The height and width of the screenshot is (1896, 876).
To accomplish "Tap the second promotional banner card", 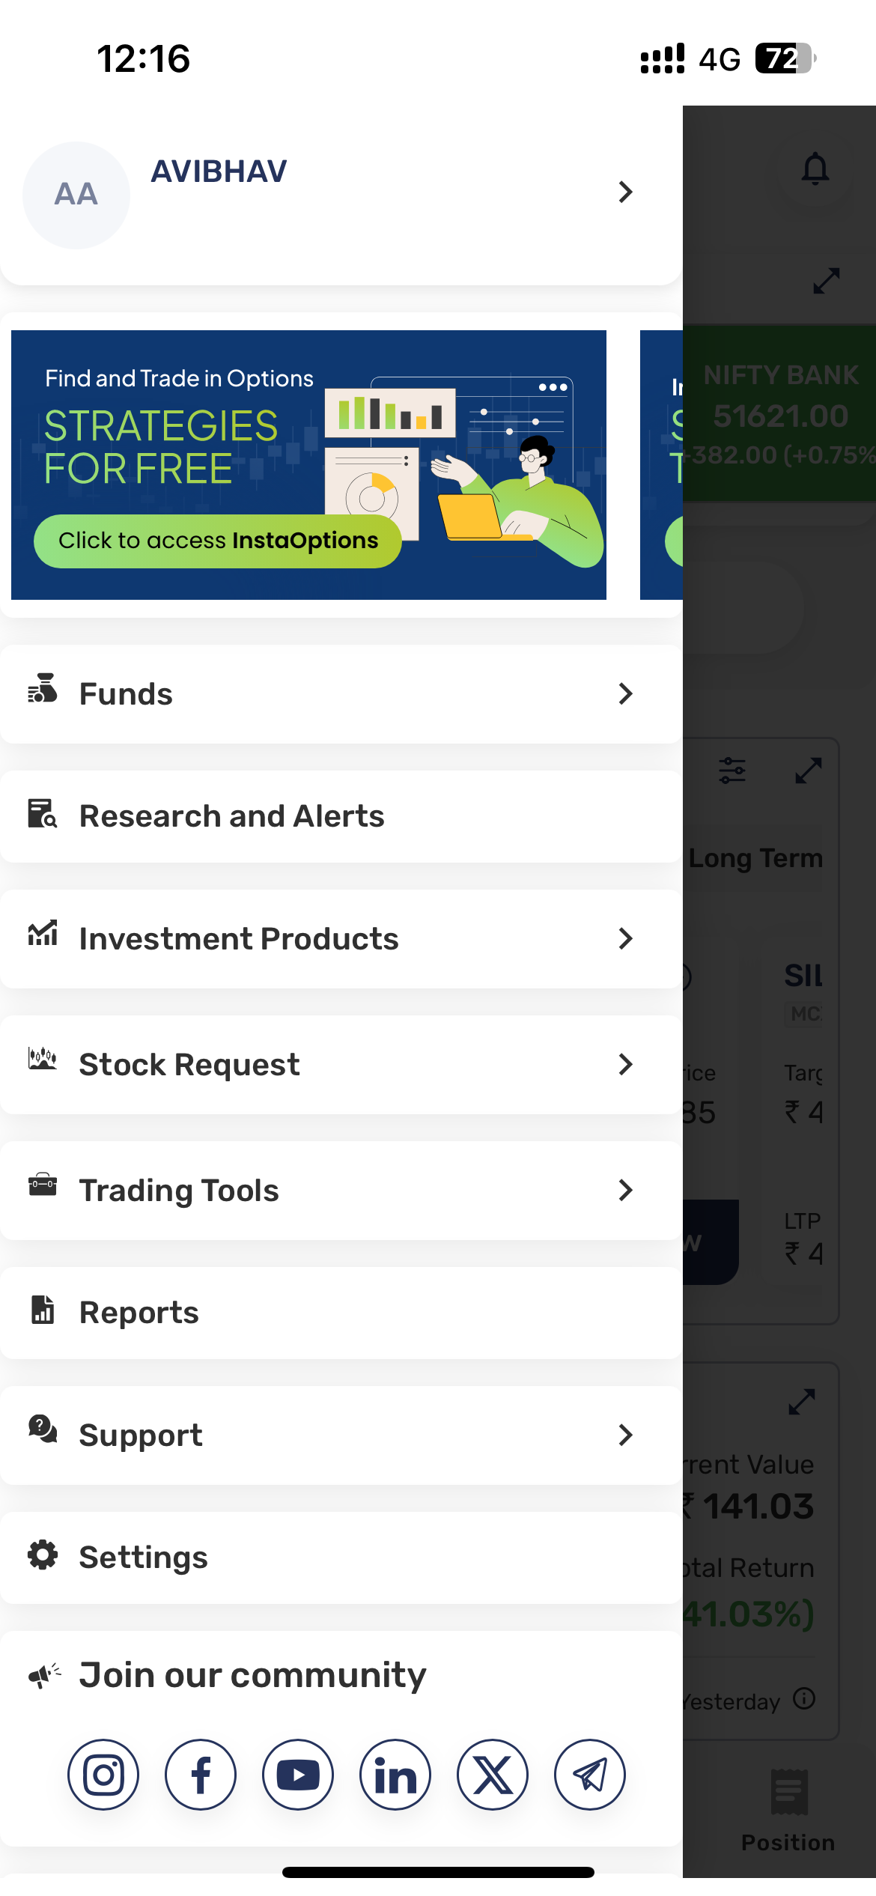I will pos(662,464).
